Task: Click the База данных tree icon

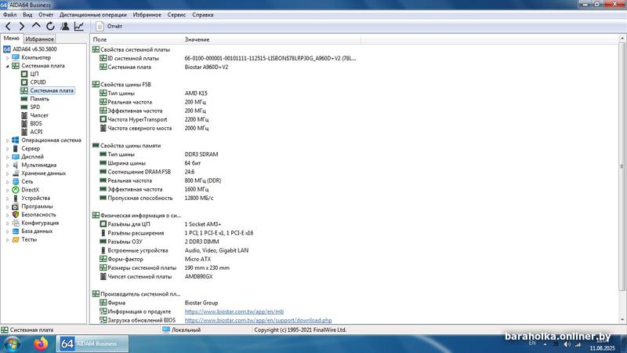Action: tap(15, 231)
